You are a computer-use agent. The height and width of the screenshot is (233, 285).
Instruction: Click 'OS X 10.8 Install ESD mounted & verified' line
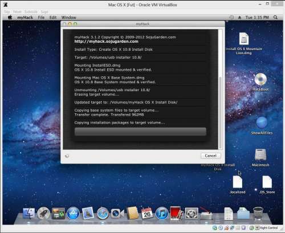tap(113, 70)
